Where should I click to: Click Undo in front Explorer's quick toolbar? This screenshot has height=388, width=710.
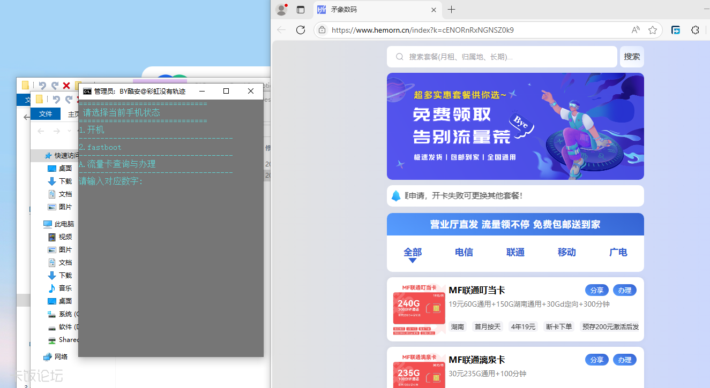click(56, 99)
